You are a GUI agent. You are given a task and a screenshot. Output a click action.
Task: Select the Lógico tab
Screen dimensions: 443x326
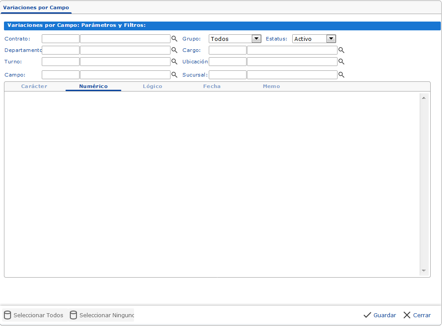point(153,86)
